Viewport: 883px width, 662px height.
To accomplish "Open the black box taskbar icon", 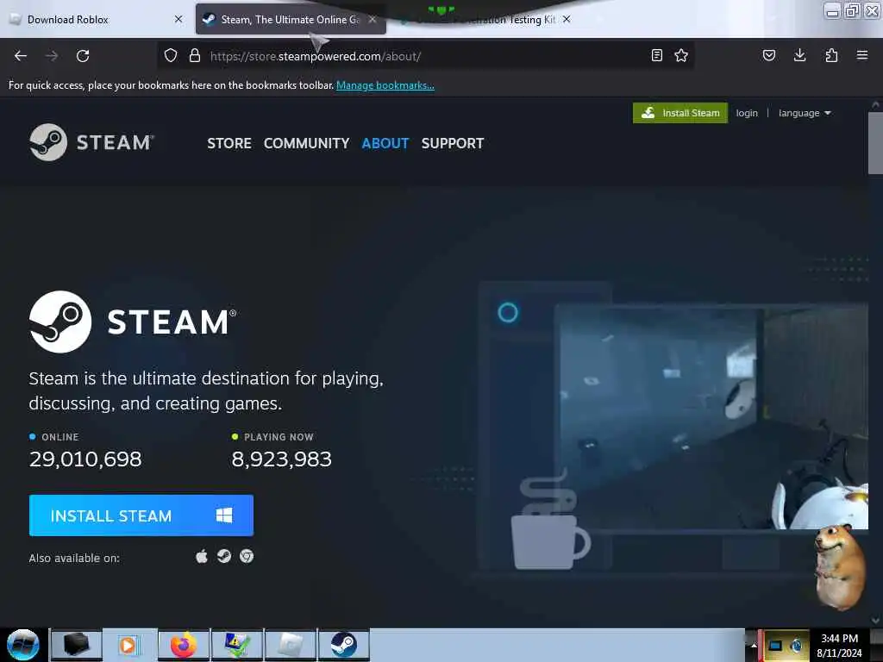I will pos(77,645).
